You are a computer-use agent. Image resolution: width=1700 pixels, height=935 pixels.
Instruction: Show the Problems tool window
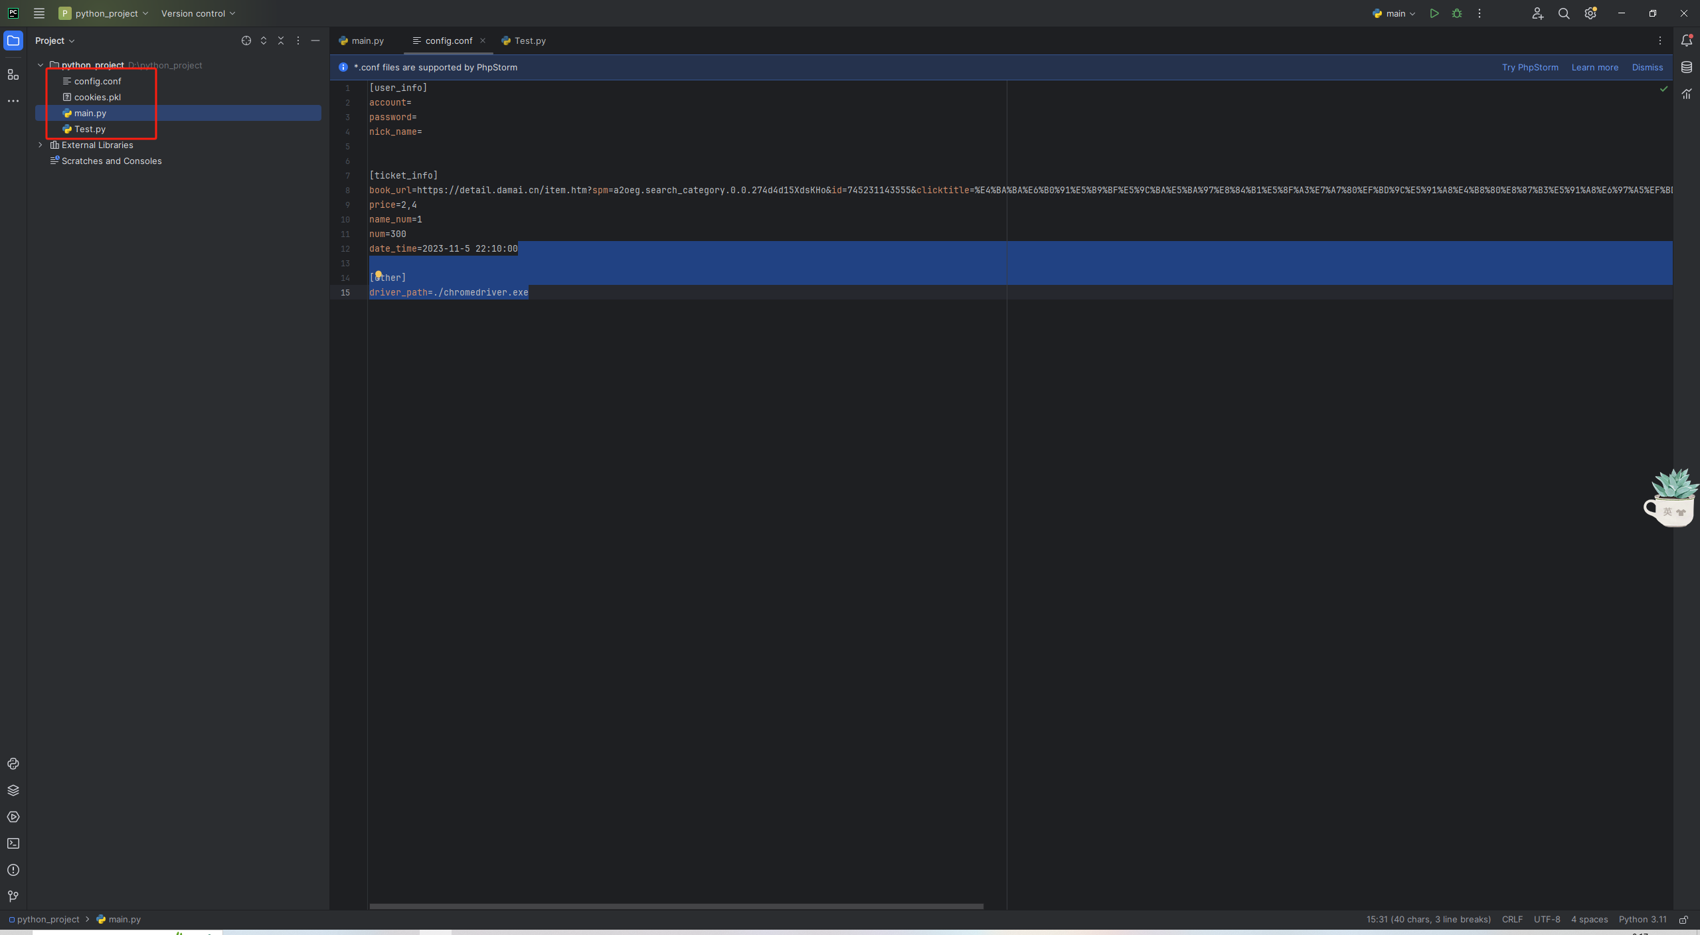13,870
